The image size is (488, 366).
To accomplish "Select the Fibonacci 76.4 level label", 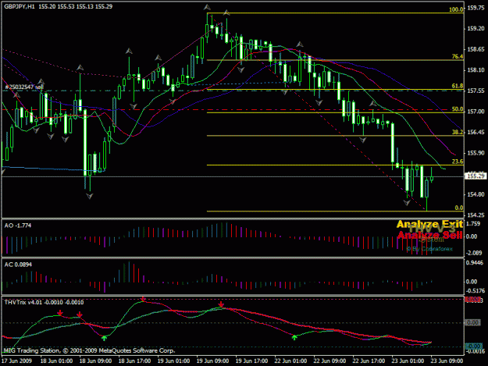I will point(458,57).
